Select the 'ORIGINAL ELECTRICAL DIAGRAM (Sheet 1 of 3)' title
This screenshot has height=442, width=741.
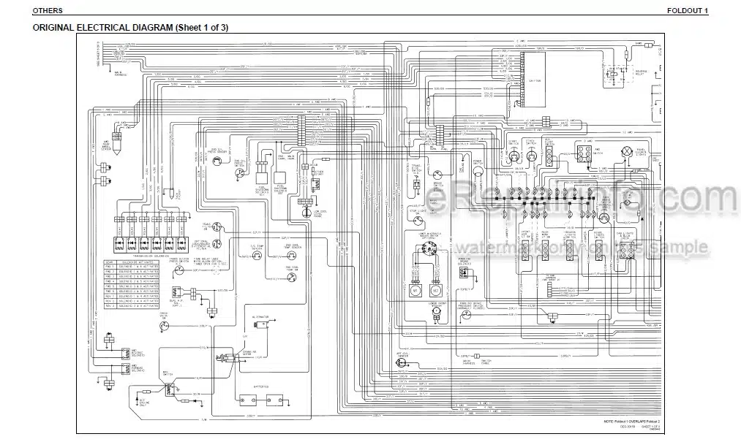[130, 27]
